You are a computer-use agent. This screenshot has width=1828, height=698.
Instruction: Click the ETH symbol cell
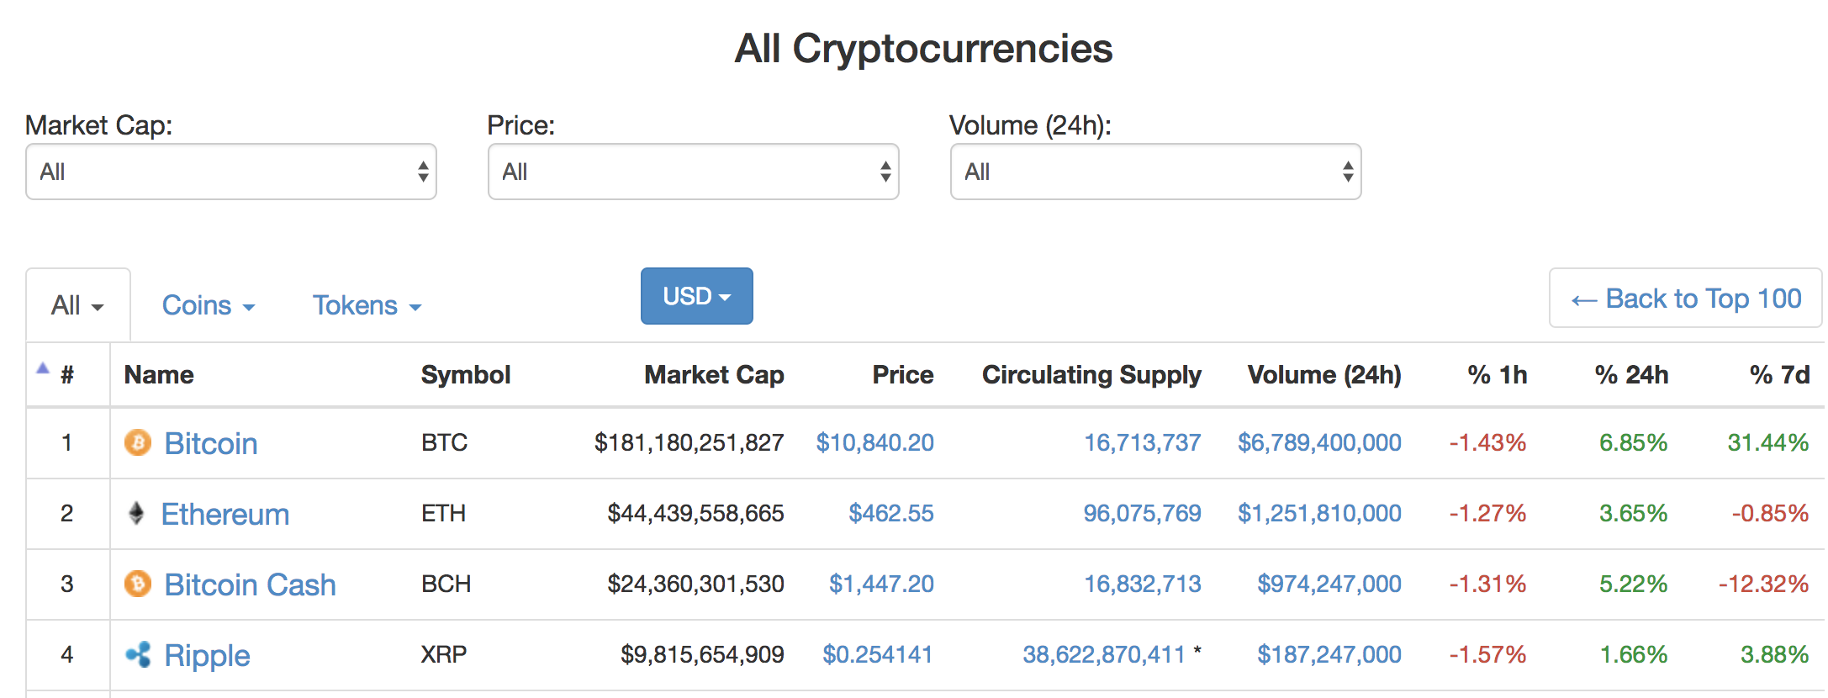444,513
